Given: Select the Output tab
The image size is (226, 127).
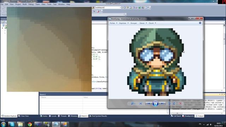Looking at the screenshot, I should click(x=199, y=116).
